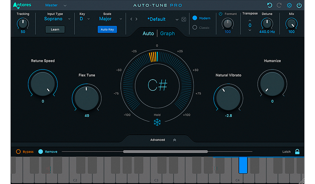Go to the previous preset arrow
Screen dimensions: 315x184
click(x=131, y=19)
